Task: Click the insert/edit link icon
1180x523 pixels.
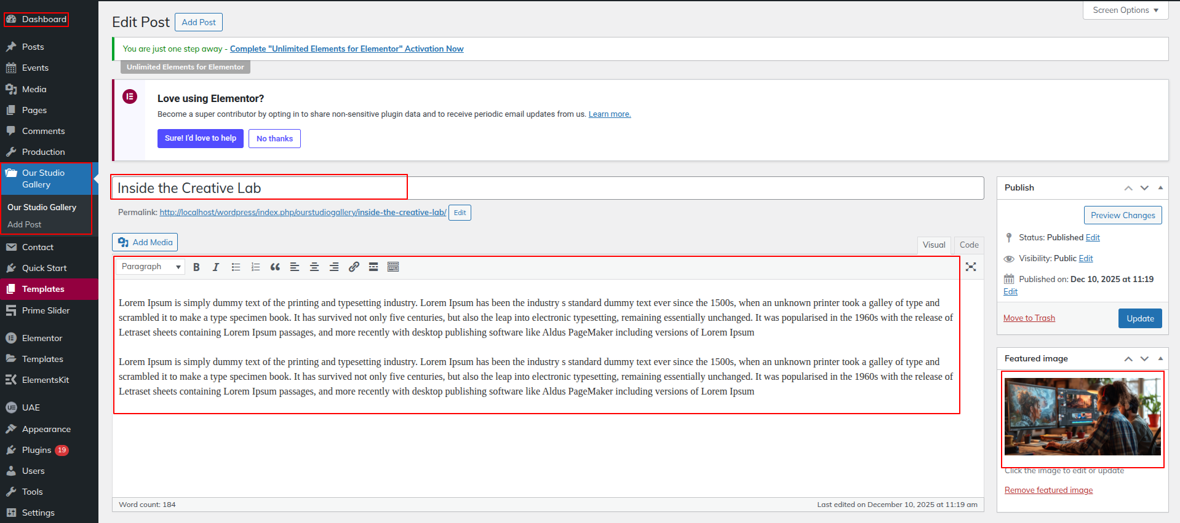Action: pyautogui.click(x=354, y=267)
